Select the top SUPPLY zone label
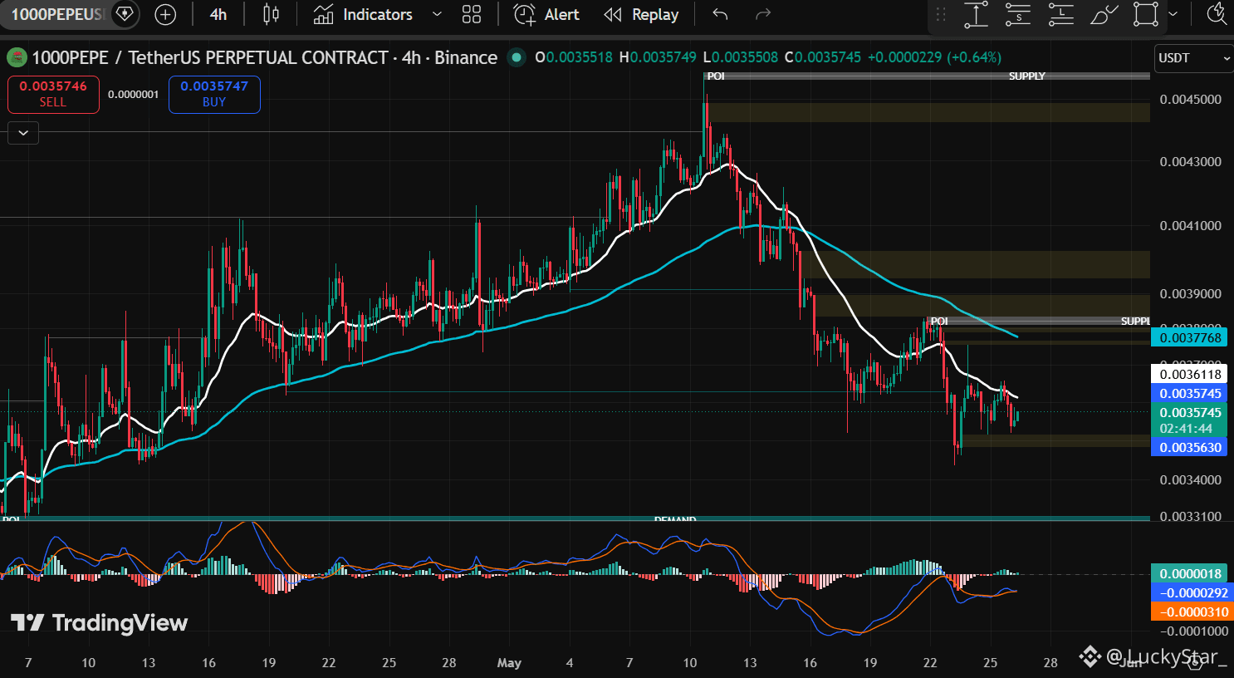Screen dimensions: 1234x678 1027,76
